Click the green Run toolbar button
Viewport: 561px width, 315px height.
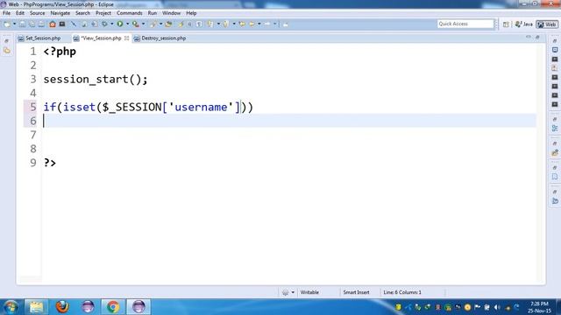120,24
